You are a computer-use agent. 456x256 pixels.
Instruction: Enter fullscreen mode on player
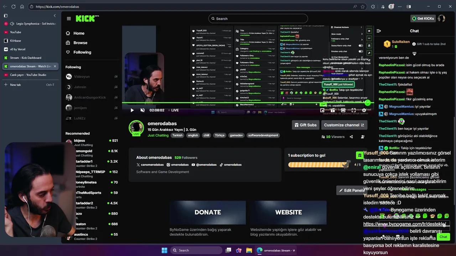pyautogui.click(x=353, y=110)
